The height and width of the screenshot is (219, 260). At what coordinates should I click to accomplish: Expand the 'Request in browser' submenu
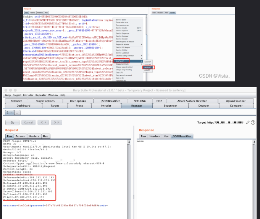(128, 44)
